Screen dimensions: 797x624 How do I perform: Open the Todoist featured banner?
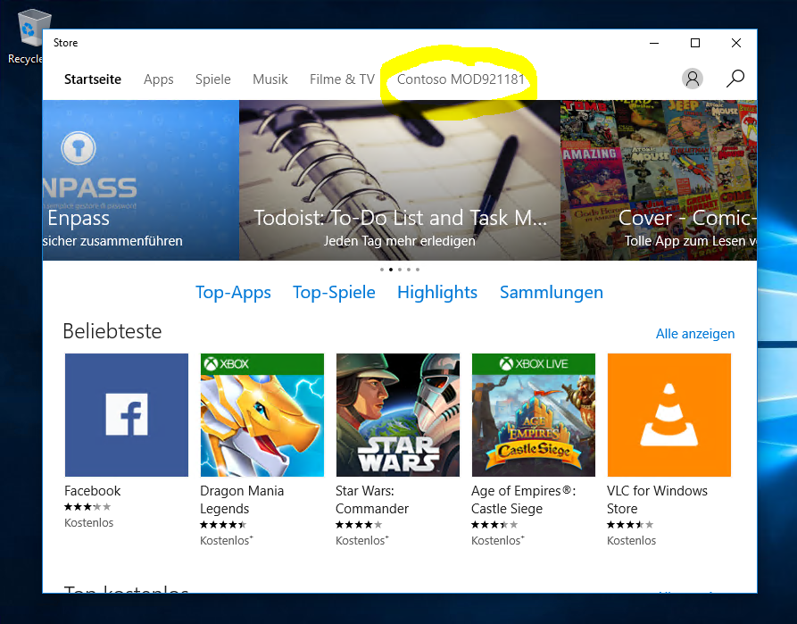click(400, 180)
